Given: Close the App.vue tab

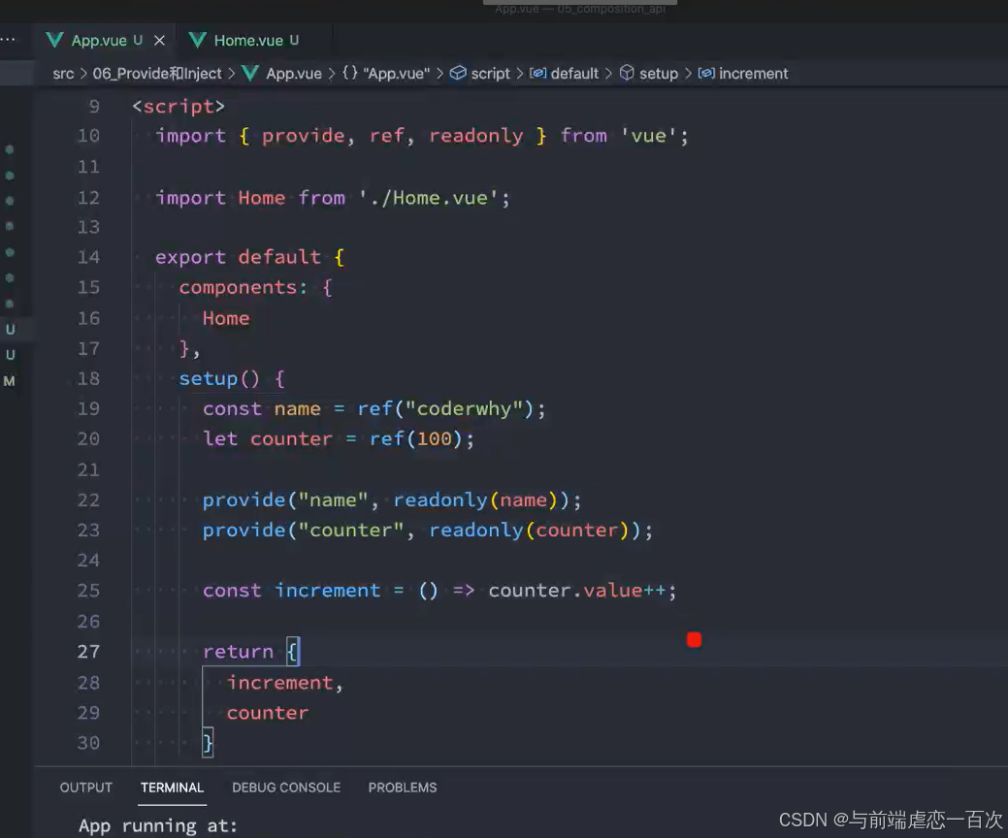Looking at the screenshot, I should click(x=159, y=41).
